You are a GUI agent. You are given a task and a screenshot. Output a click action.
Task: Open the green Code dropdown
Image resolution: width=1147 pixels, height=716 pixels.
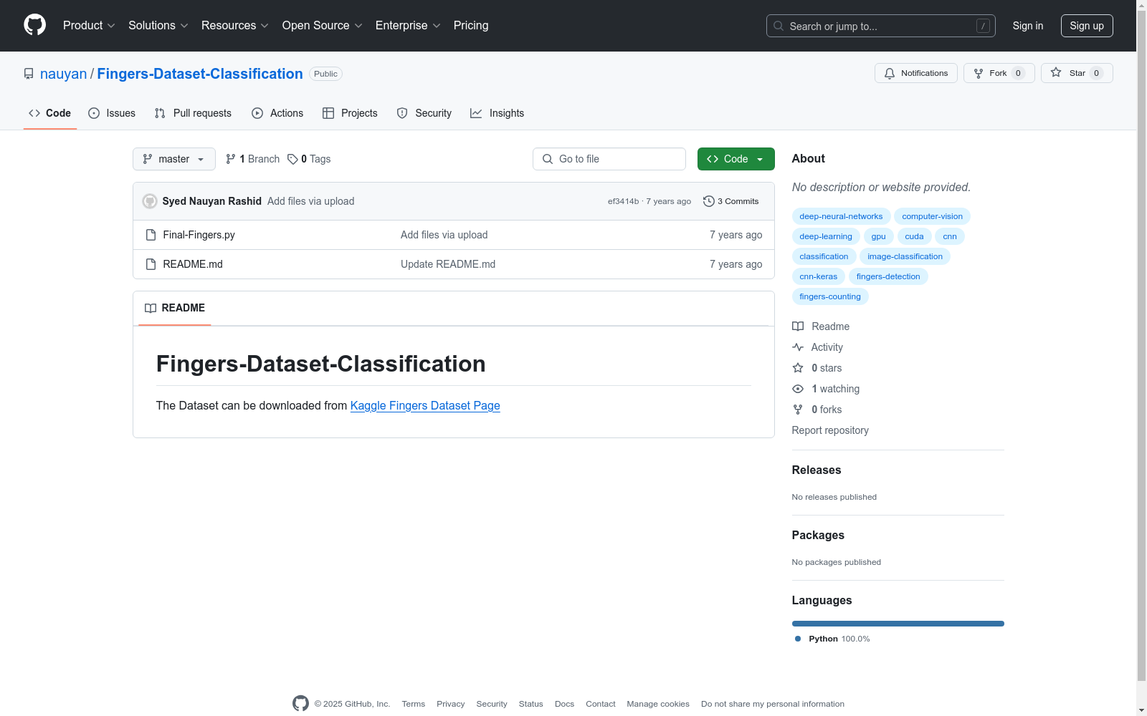point(736,159)
